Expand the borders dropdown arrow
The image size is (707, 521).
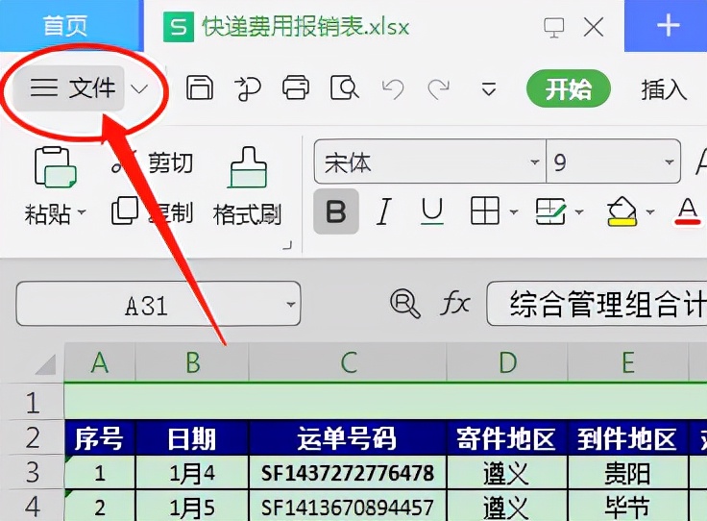tap(514, 211)
